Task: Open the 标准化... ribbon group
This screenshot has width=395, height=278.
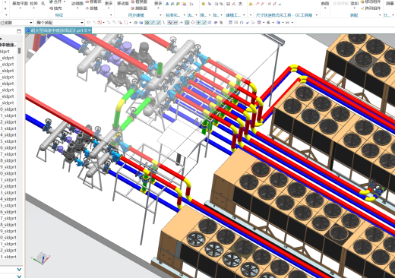Action: (x=173, y=15)
